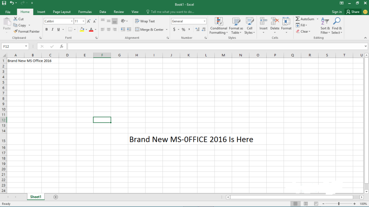Open the font size 11 dropdown
The height and width of the screenshot is (207, 369).
tap(83, 21)
